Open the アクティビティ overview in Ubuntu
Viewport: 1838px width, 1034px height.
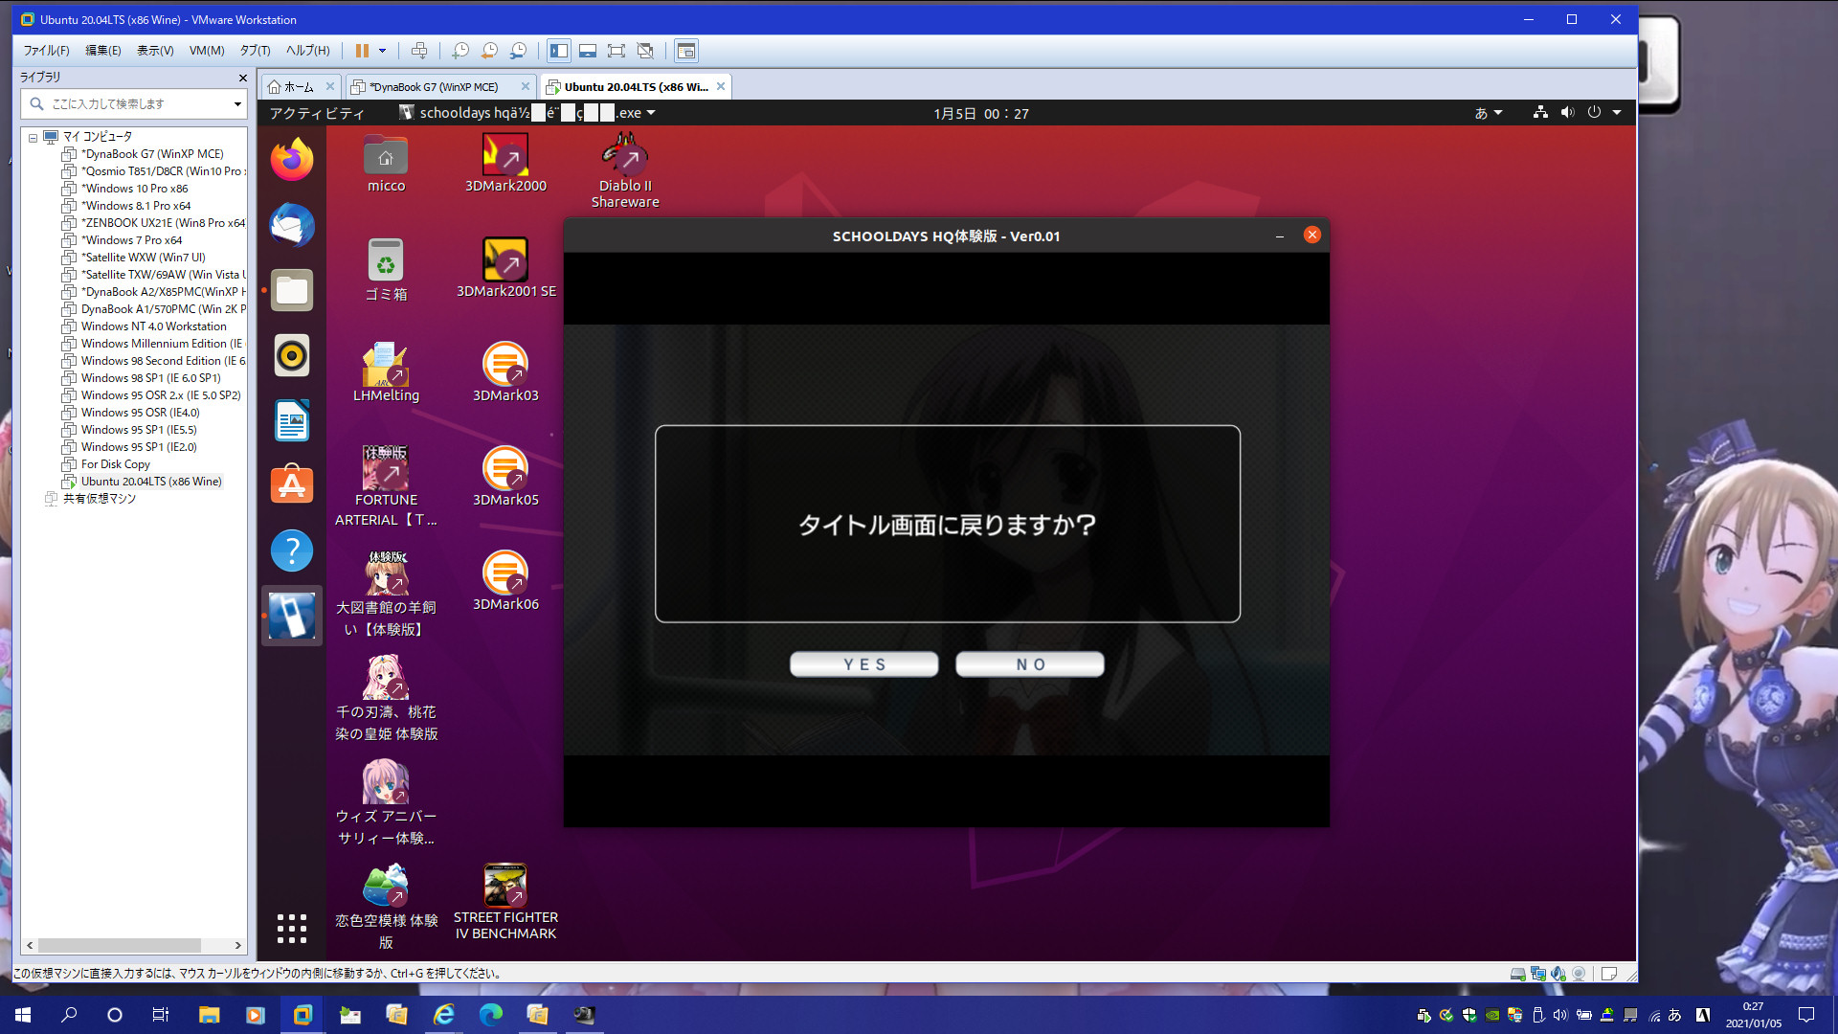[x=316, y=113]
